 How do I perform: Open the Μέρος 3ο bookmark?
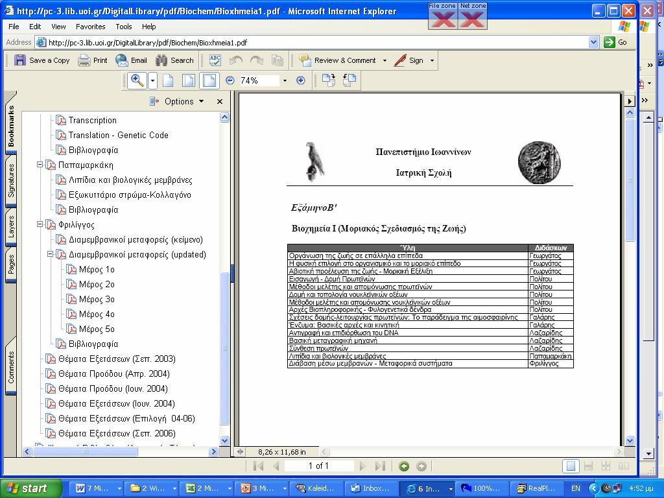click(x=97, y=300)
